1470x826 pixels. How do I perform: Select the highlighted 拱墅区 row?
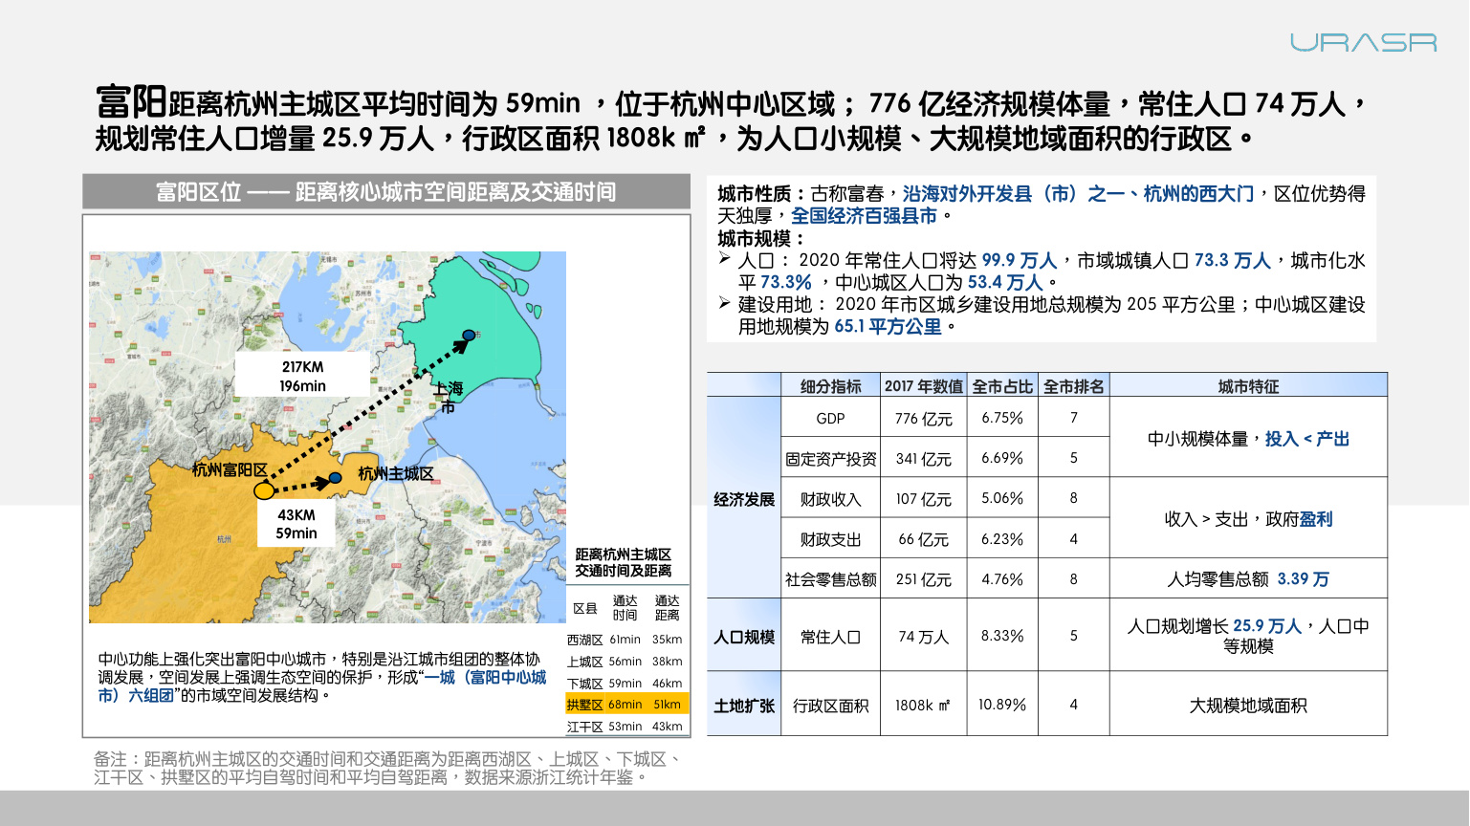point(626,705)
